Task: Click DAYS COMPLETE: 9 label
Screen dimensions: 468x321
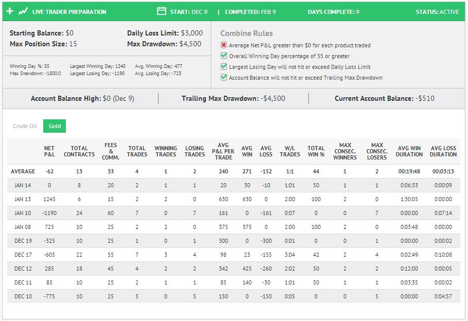Action: point(334,12)
